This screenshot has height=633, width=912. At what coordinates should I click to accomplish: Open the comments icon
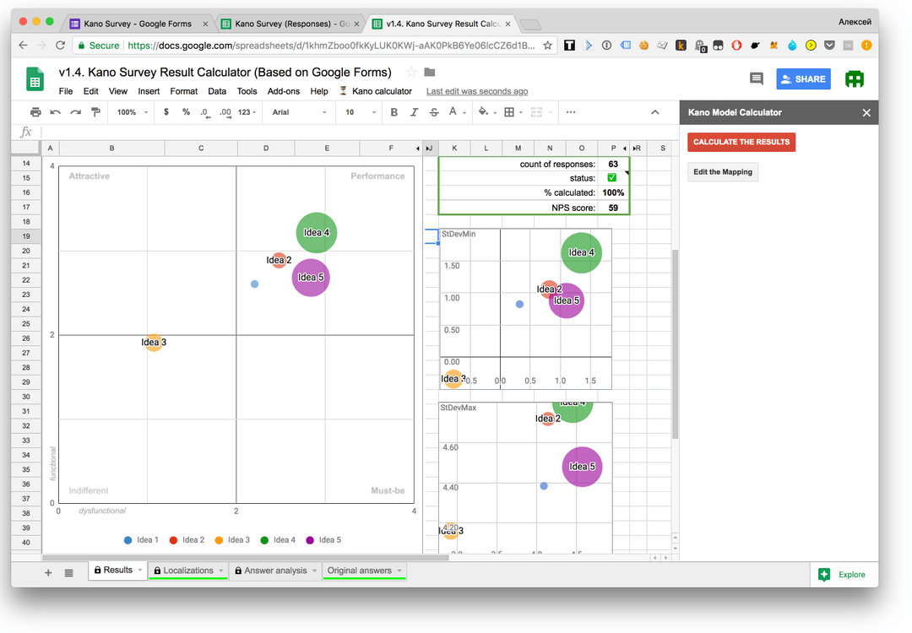pyautogui.click(x=756, y=79)
